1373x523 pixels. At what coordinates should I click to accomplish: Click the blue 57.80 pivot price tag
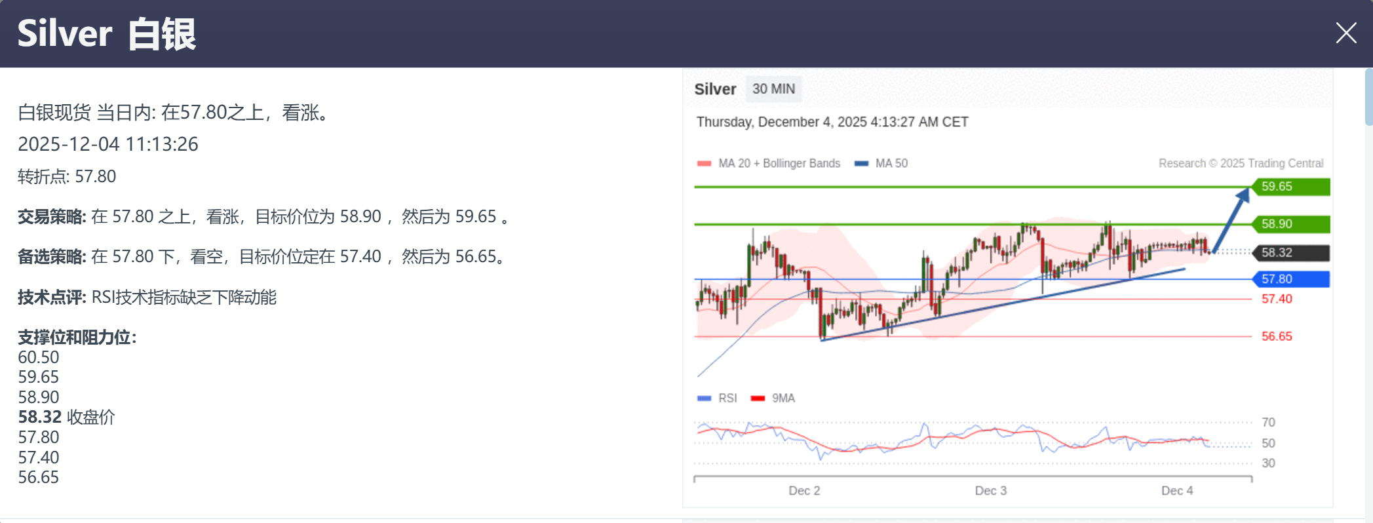[x=1290, y=279]
